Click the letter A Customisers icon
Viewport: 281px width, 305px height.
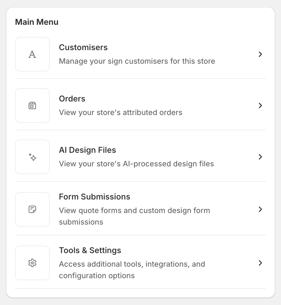(x=32, y=54)
